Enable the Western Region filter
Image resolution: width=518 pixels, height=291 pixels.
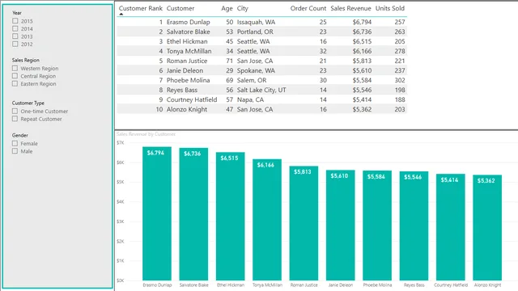tap(15, 68)
